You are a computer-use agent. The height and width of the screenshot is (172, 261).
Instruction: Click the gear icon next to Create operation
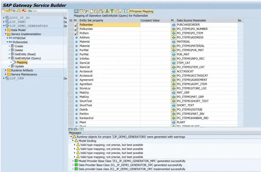[x=12, y=46]
